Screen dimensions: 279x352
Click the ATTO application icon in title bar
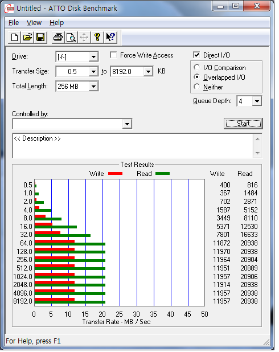pos(9,9)
